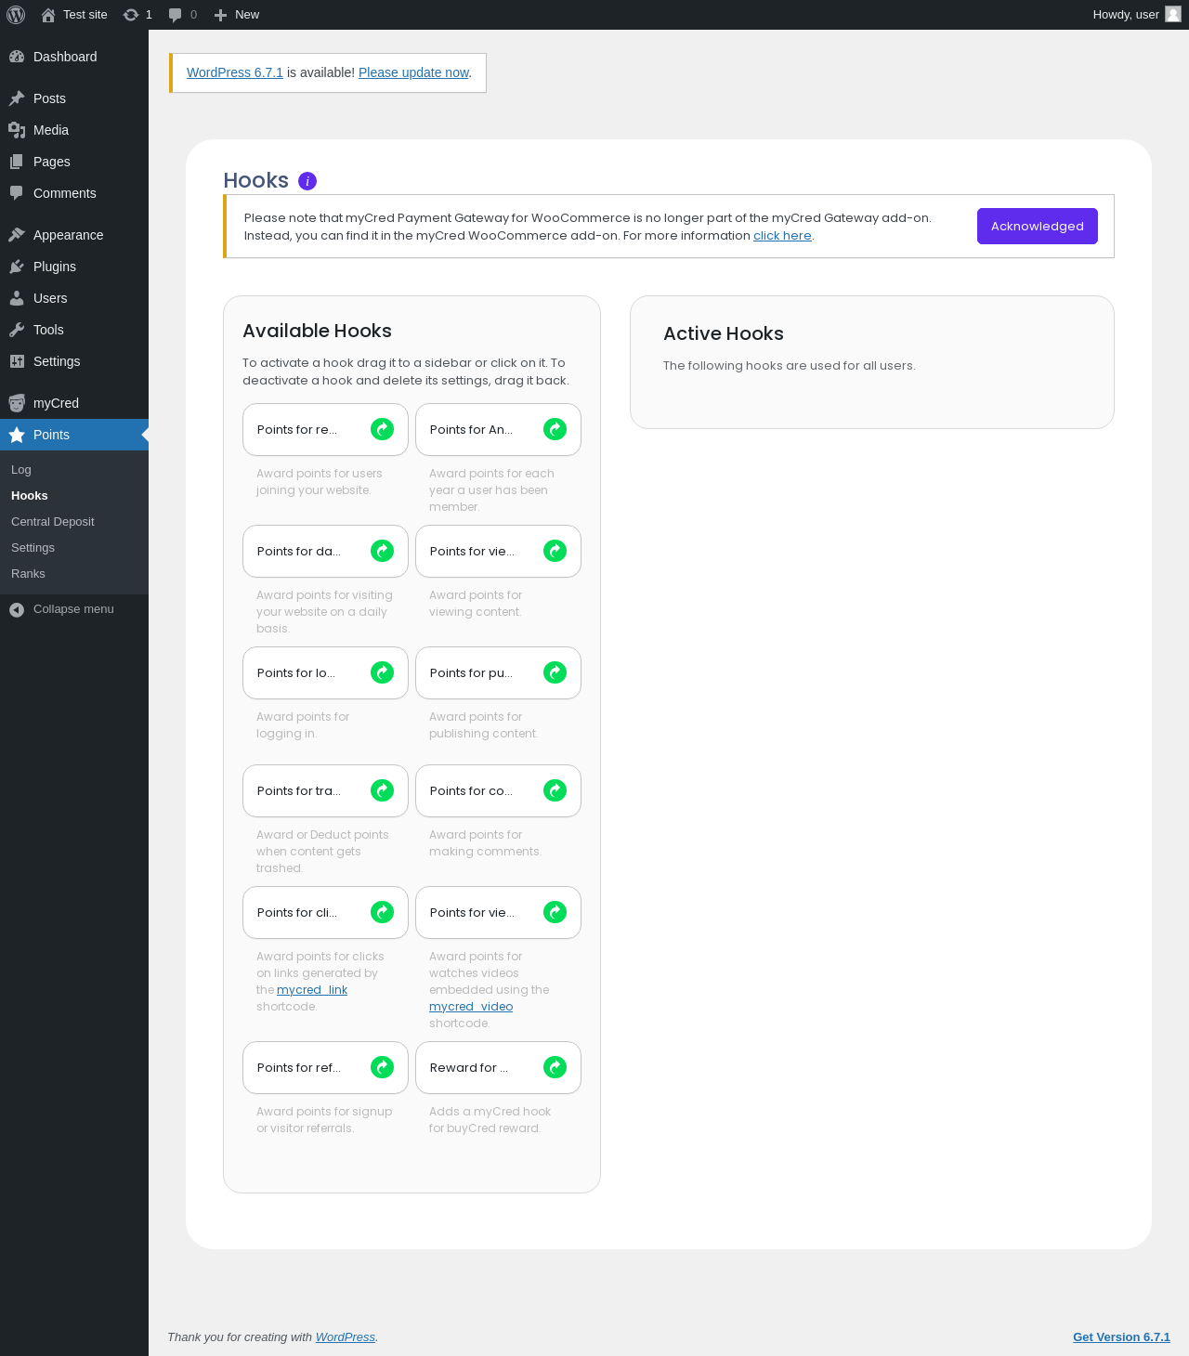This screenshot has height=1356, width=1189.
Task: Click the Plugins plug icon
Action: pos(17,267)
